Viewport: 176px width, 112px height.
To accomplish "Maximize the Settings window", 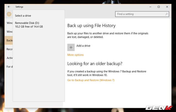I will tap(159, 7).
